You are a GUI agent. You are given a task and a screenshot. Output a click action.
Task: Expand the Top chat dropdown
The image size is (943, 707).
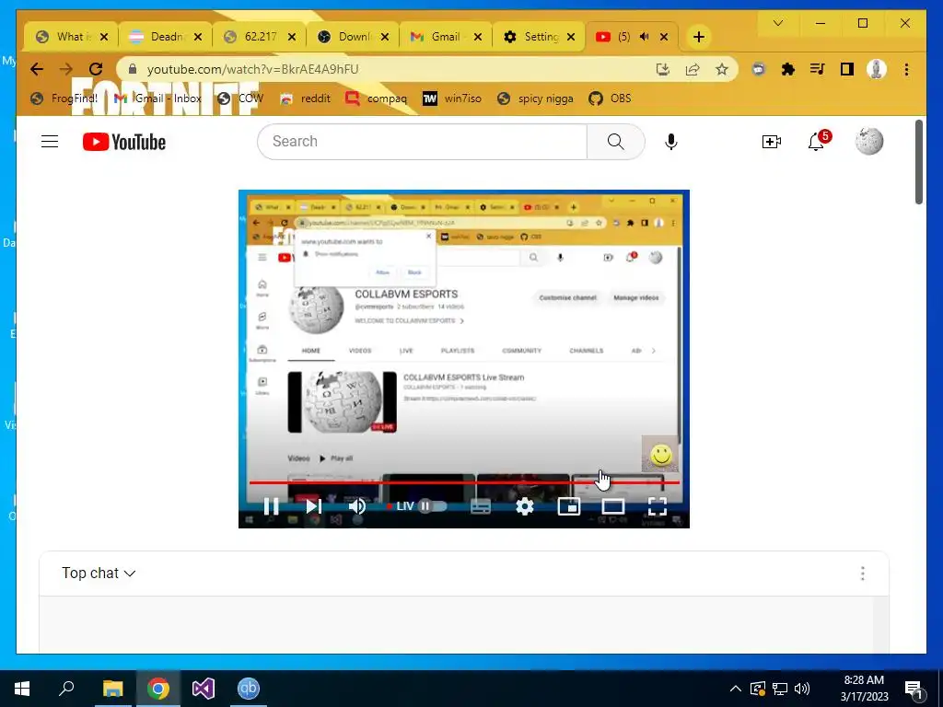point(99,574)
